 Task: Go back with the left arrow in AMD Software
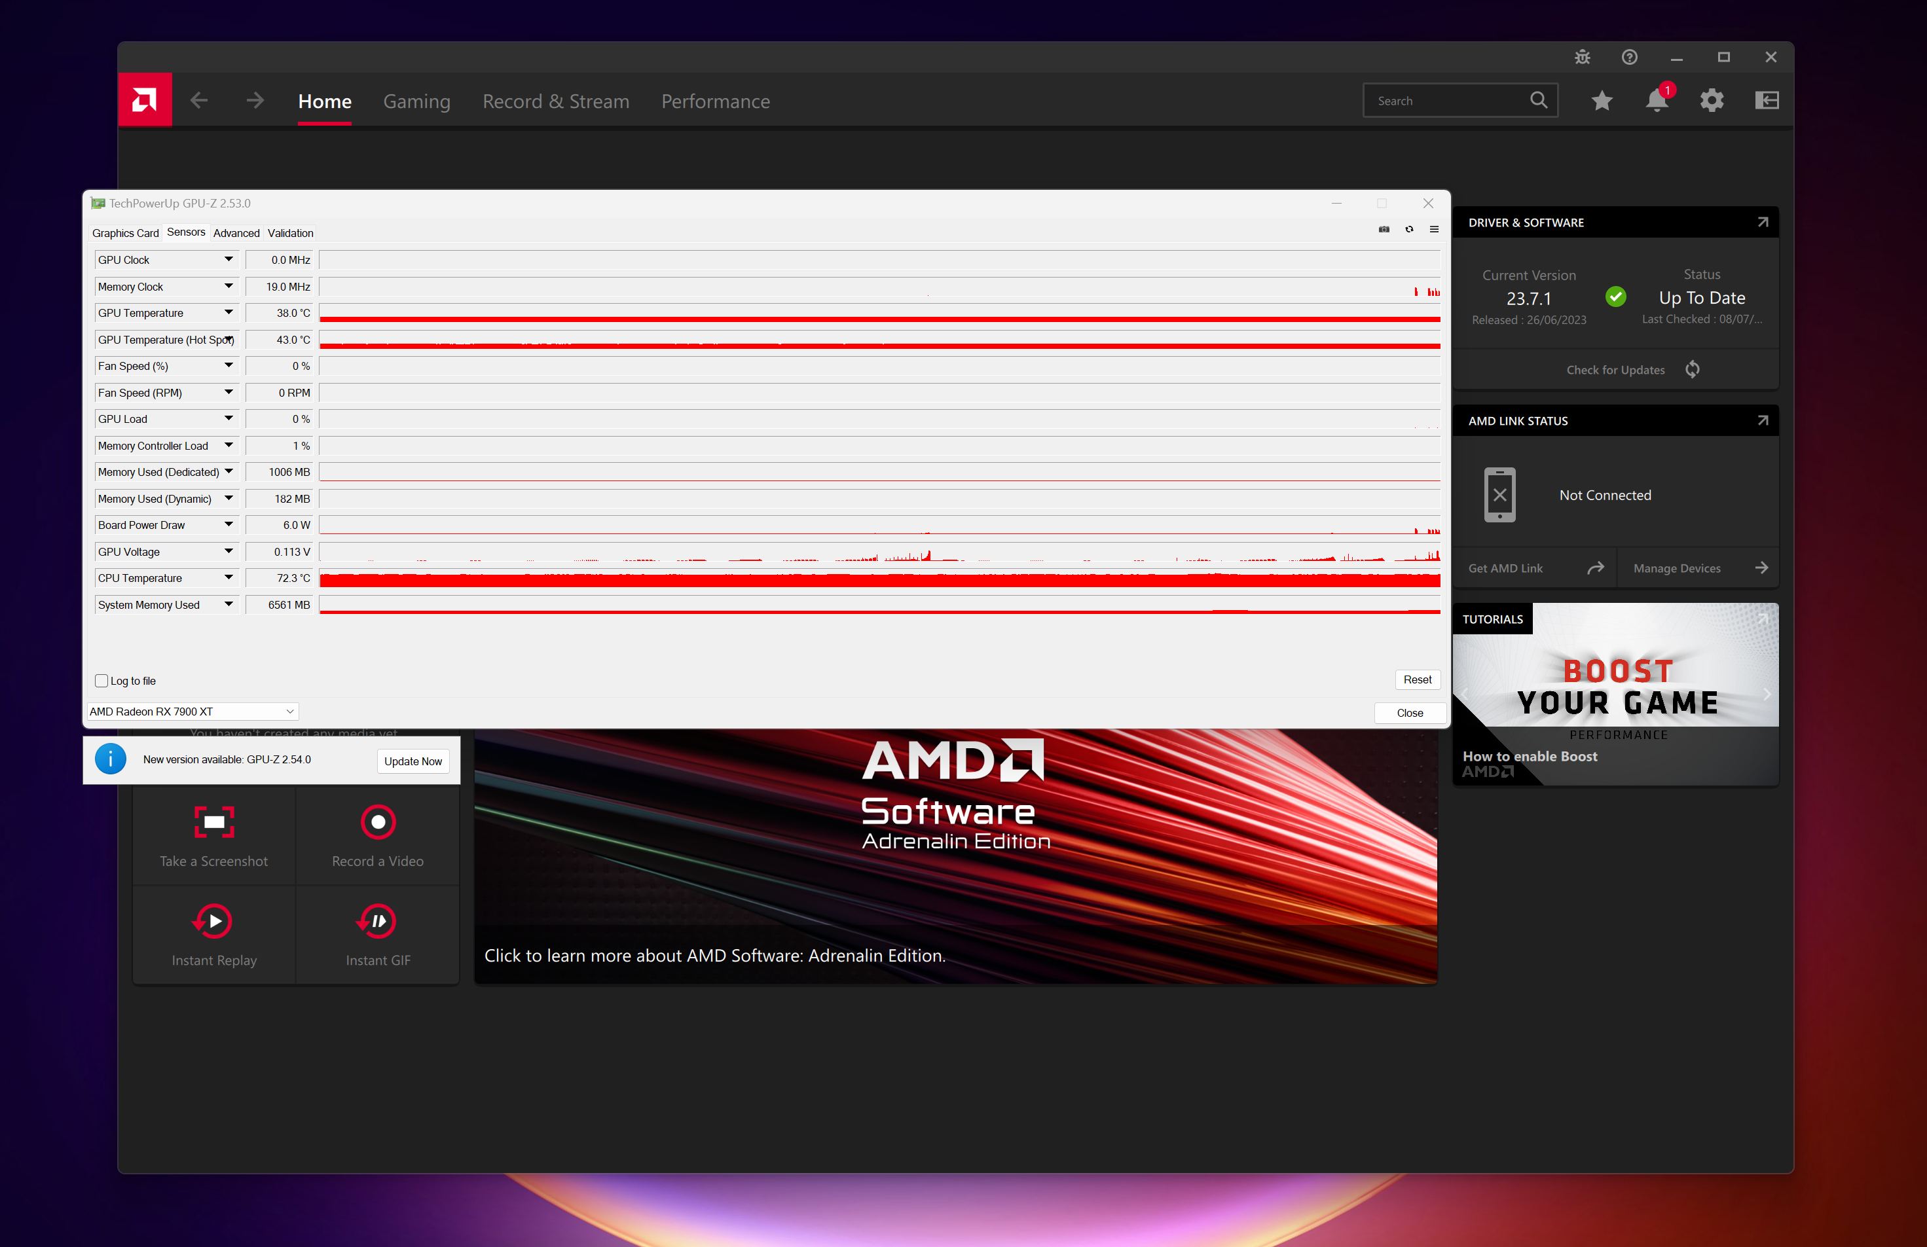[199, 100]
